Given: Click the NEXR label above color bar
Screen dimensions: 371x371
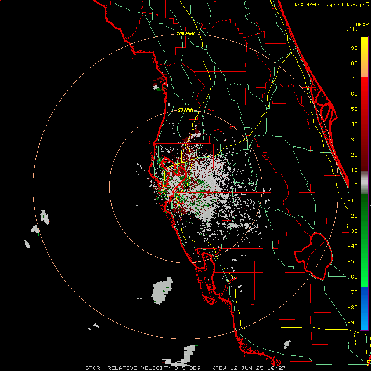Looking at the screenshot, I should (x=362, y=25).
